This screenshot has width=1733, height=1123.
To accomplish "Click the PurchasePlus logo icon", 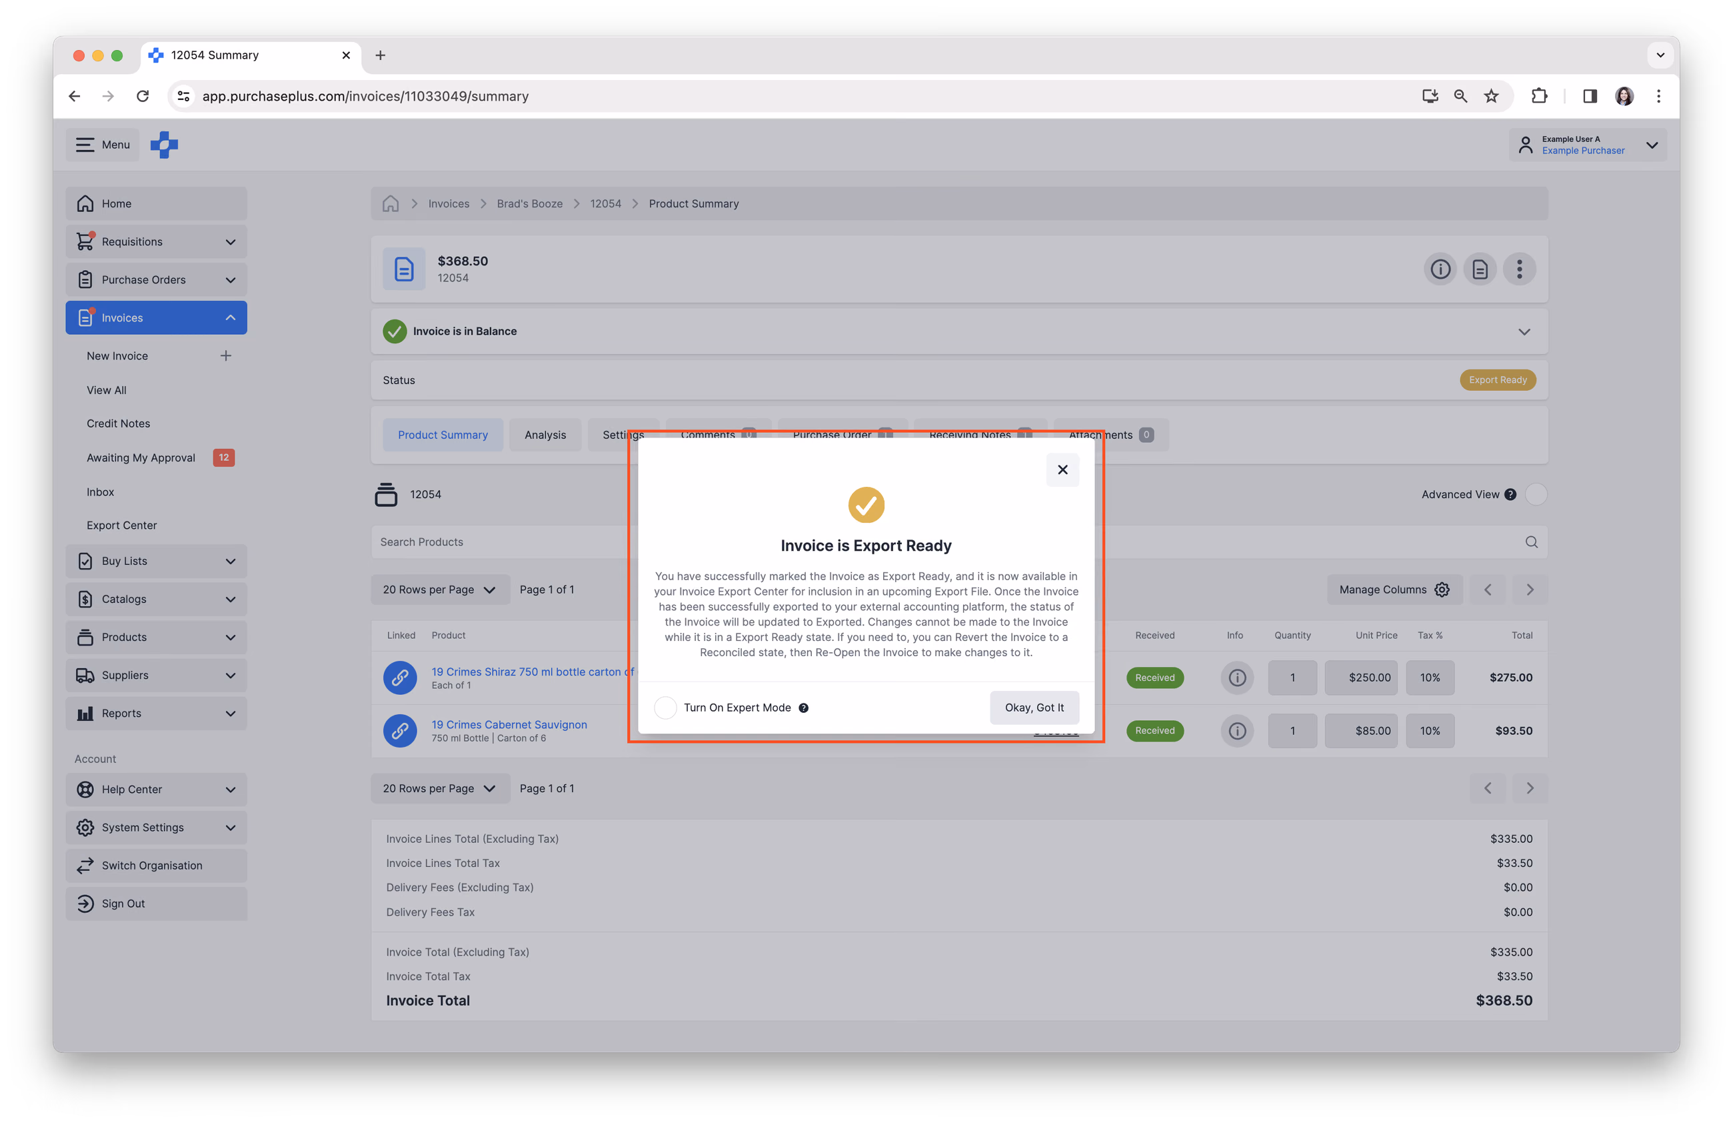I will [x=164, y=144].
